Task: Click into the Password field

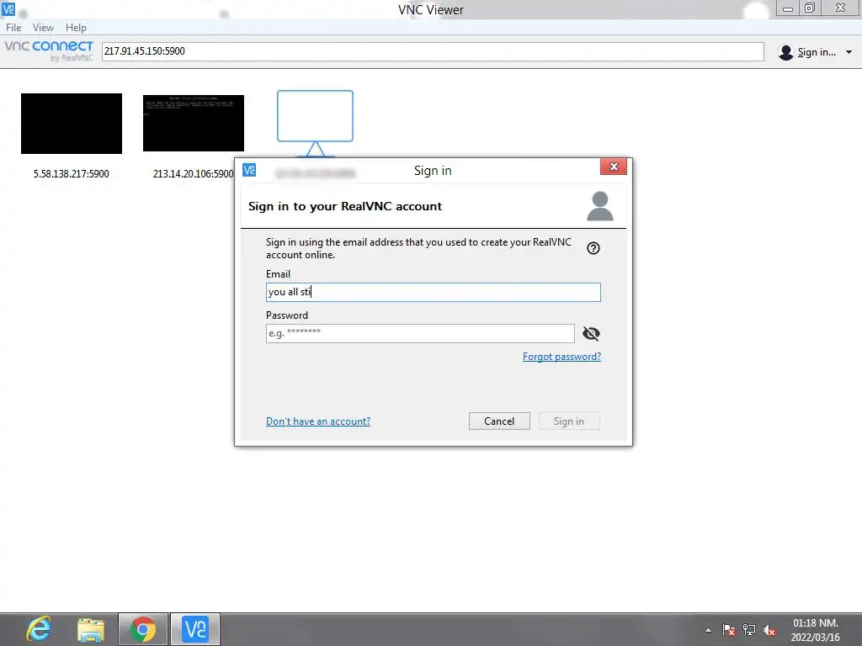Action: pyautogui.click(x=421, y=333)
